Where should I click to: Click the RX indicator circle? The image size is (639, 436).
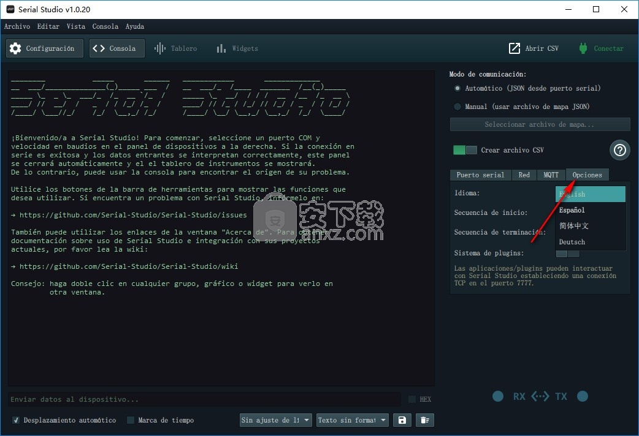click(497, 396)
